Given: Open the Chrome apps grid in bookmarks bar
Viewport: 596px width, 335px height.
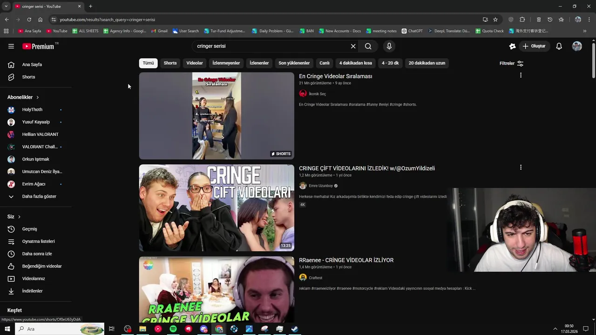Looking at the screenshot, I should [6, 31].
